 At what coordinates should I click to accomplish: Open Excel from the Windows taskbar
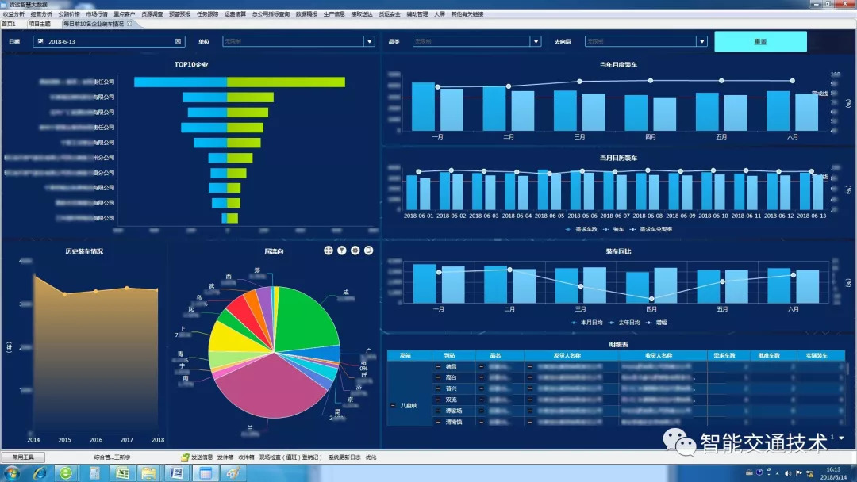(122, 473)
